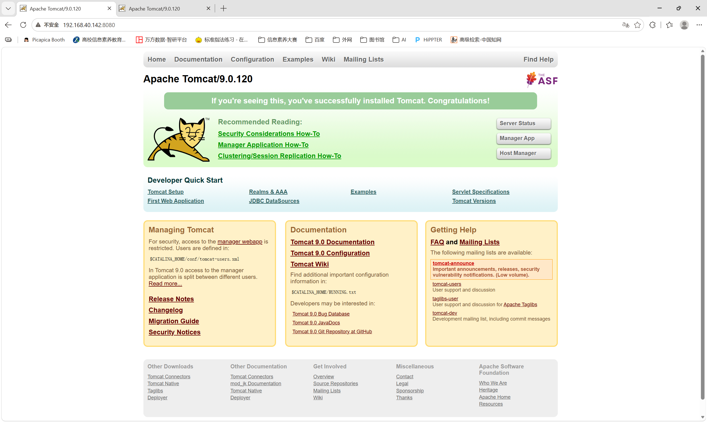Screen dimensions: 707x422
Task: Click Home in Tomcat navigation bar
Action: (x=157, y=59)
